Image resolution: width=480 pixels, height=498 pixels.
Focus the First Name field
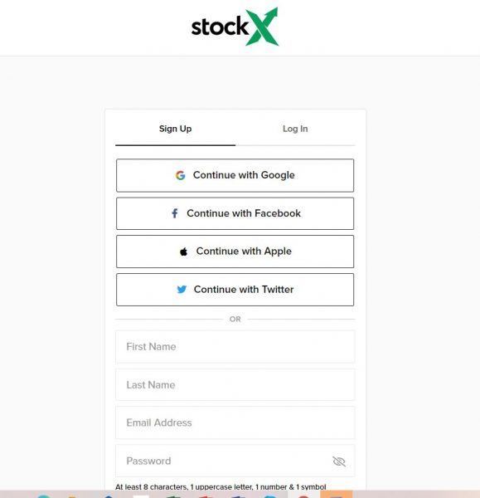(x=235, y=347)
